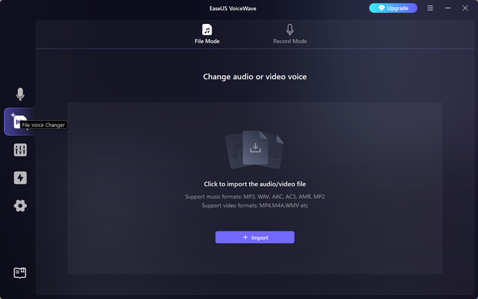Click the 'Support music formats' line
Image resolution: width=478 pixels, height=299 pixels.
(255, 197)
